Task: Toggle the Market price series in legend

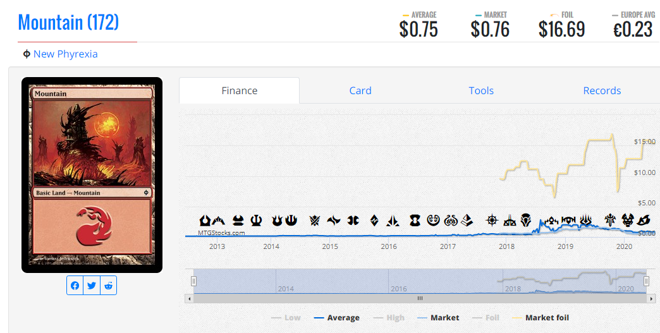Action: pos(438,318)
